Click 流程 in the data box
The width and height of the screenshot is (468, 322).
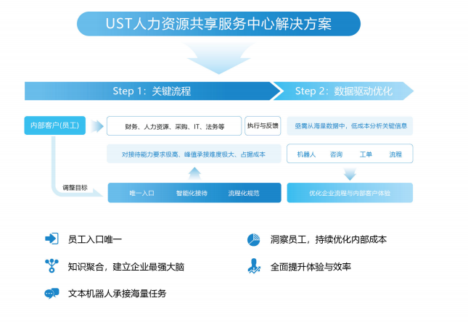pos(395,154)
